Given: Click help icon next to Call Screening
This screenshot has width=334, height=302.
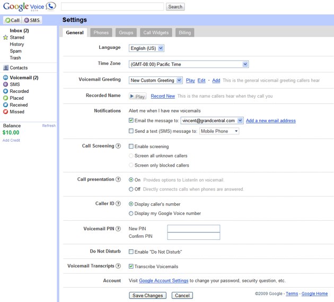Looking at the screenshot, I should 118,146.
